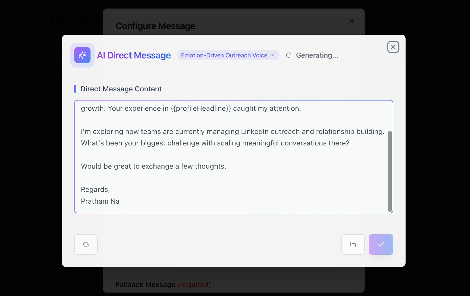
Task: Click the Fallback Message (required) label
Action: click(163, 285)
